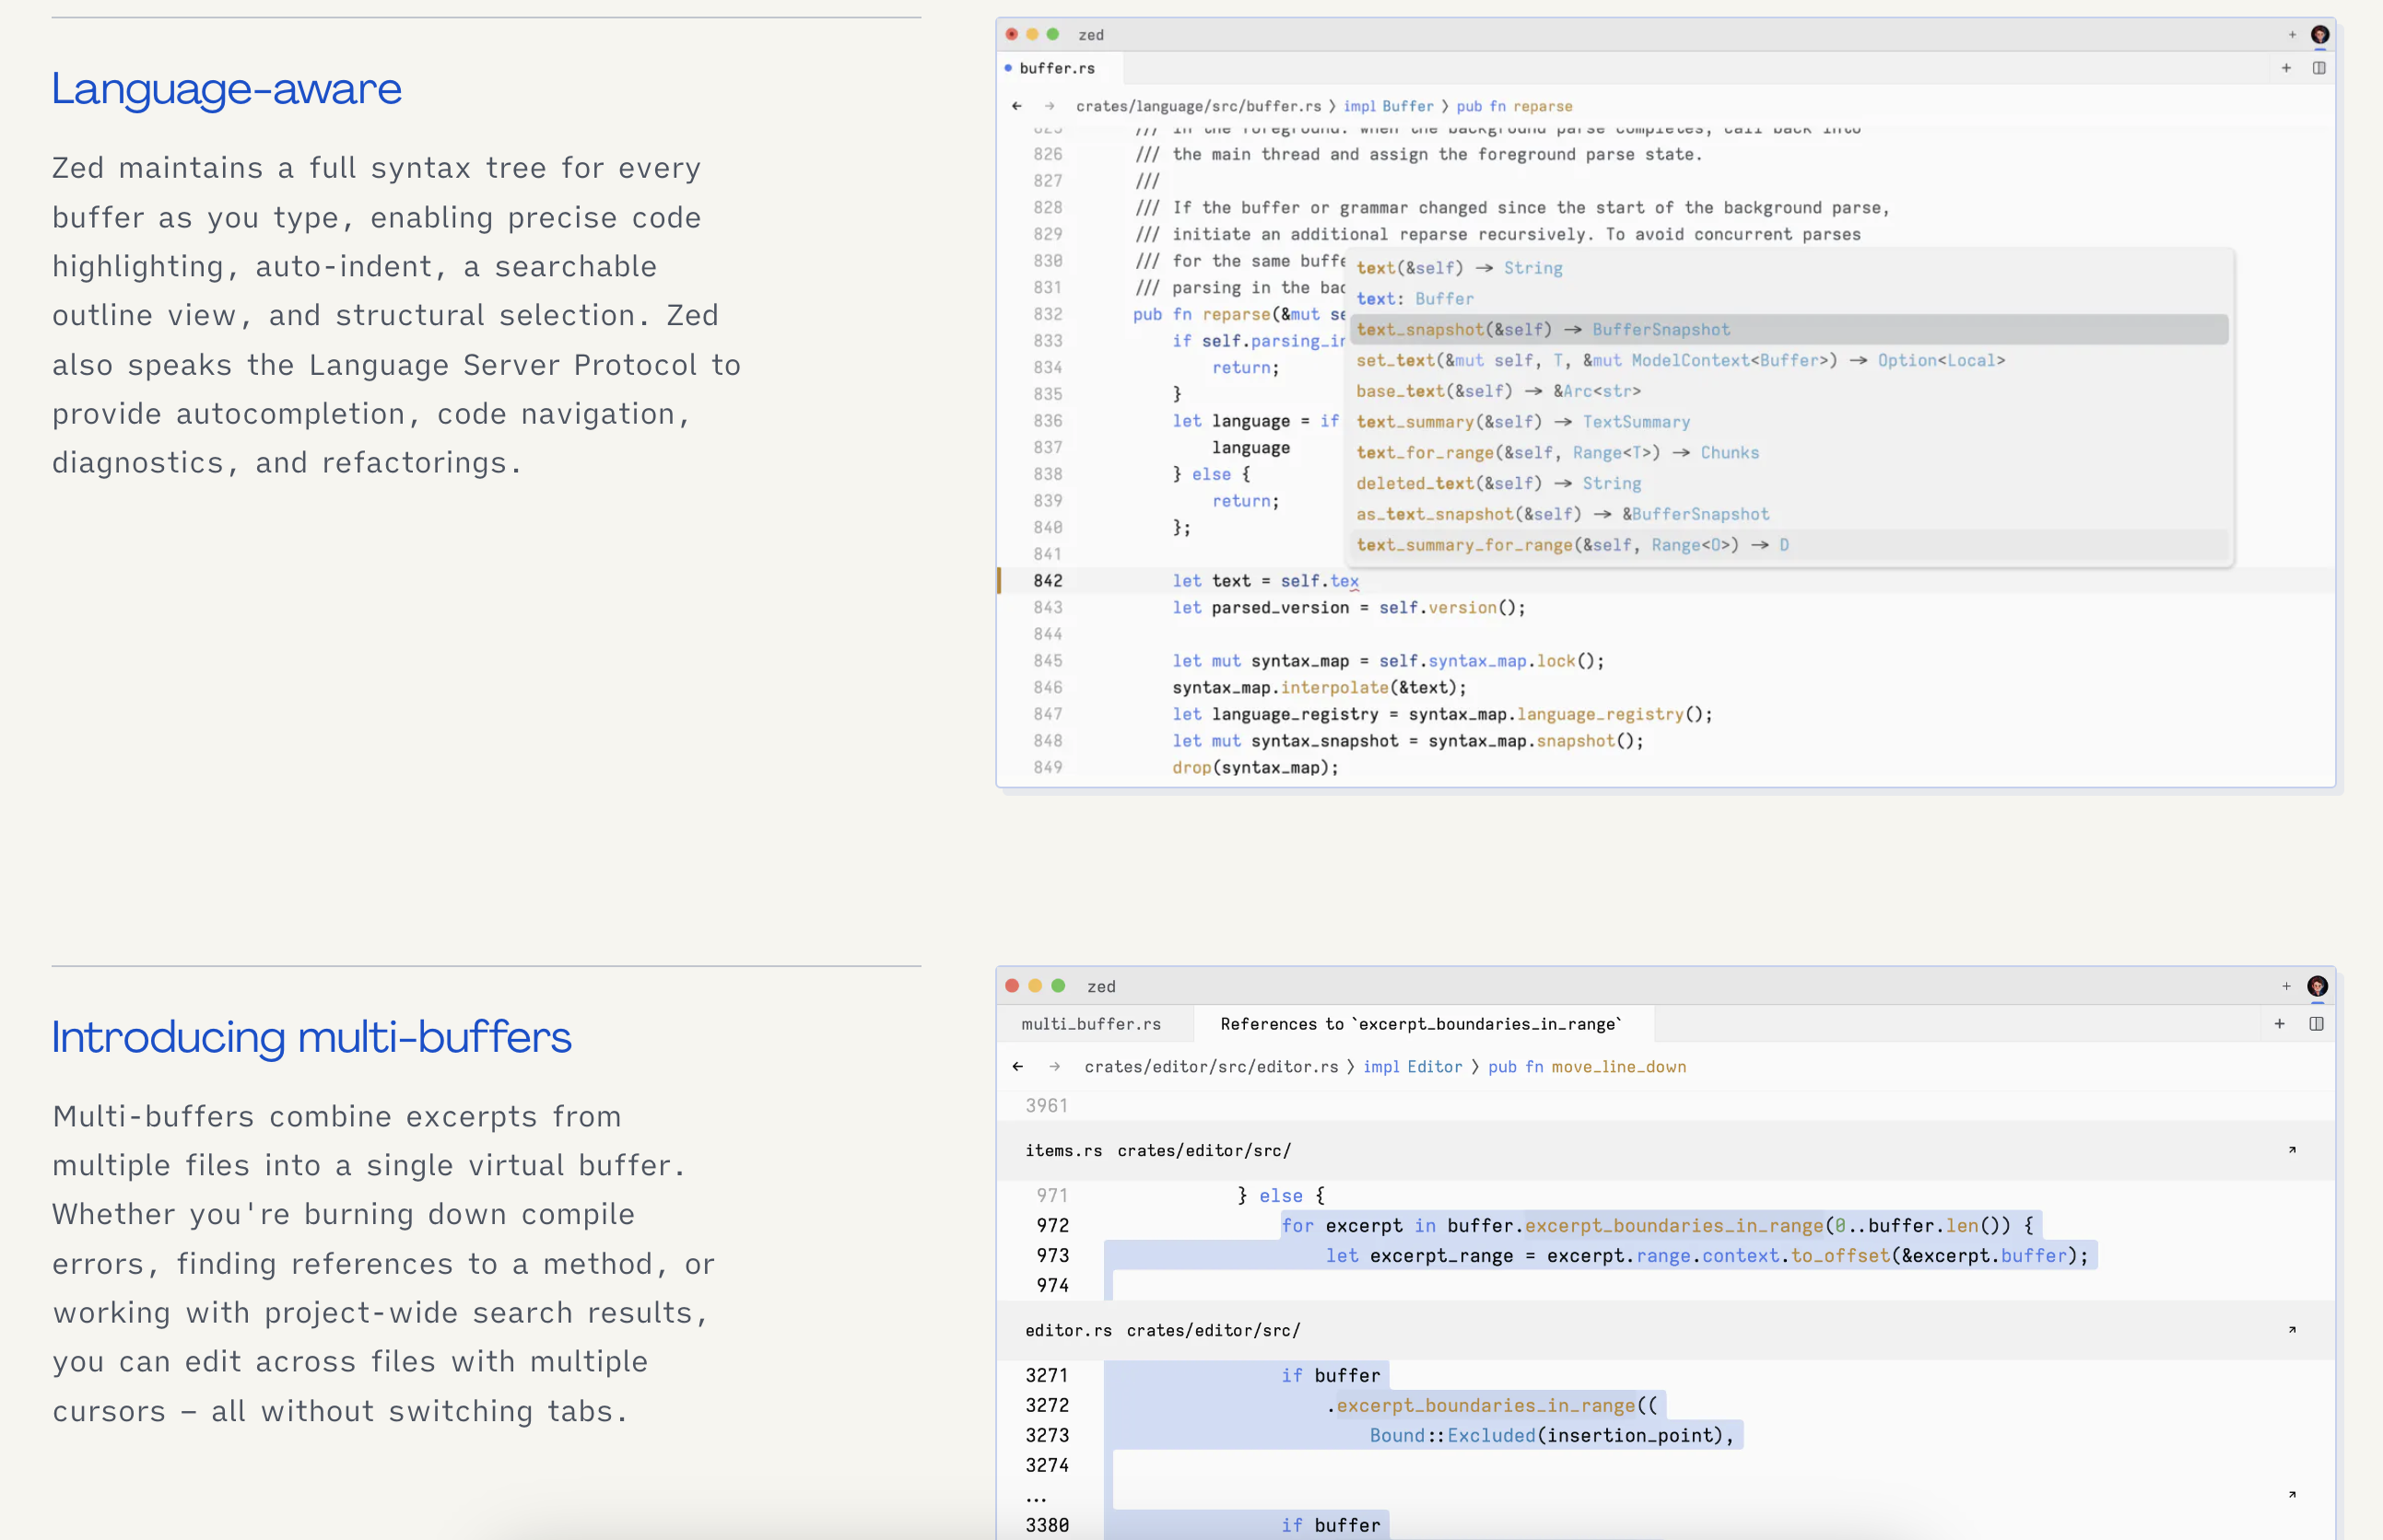Choose deleted_text(&self) completion
The width and height of the screenshot is (2383, 1540).
coord(1790,484)
